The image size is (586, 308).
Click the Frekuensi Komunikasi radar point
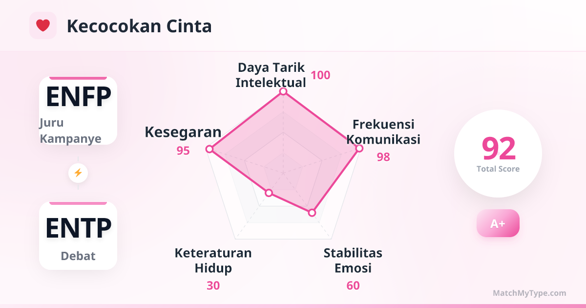click(x=359, y=148)
